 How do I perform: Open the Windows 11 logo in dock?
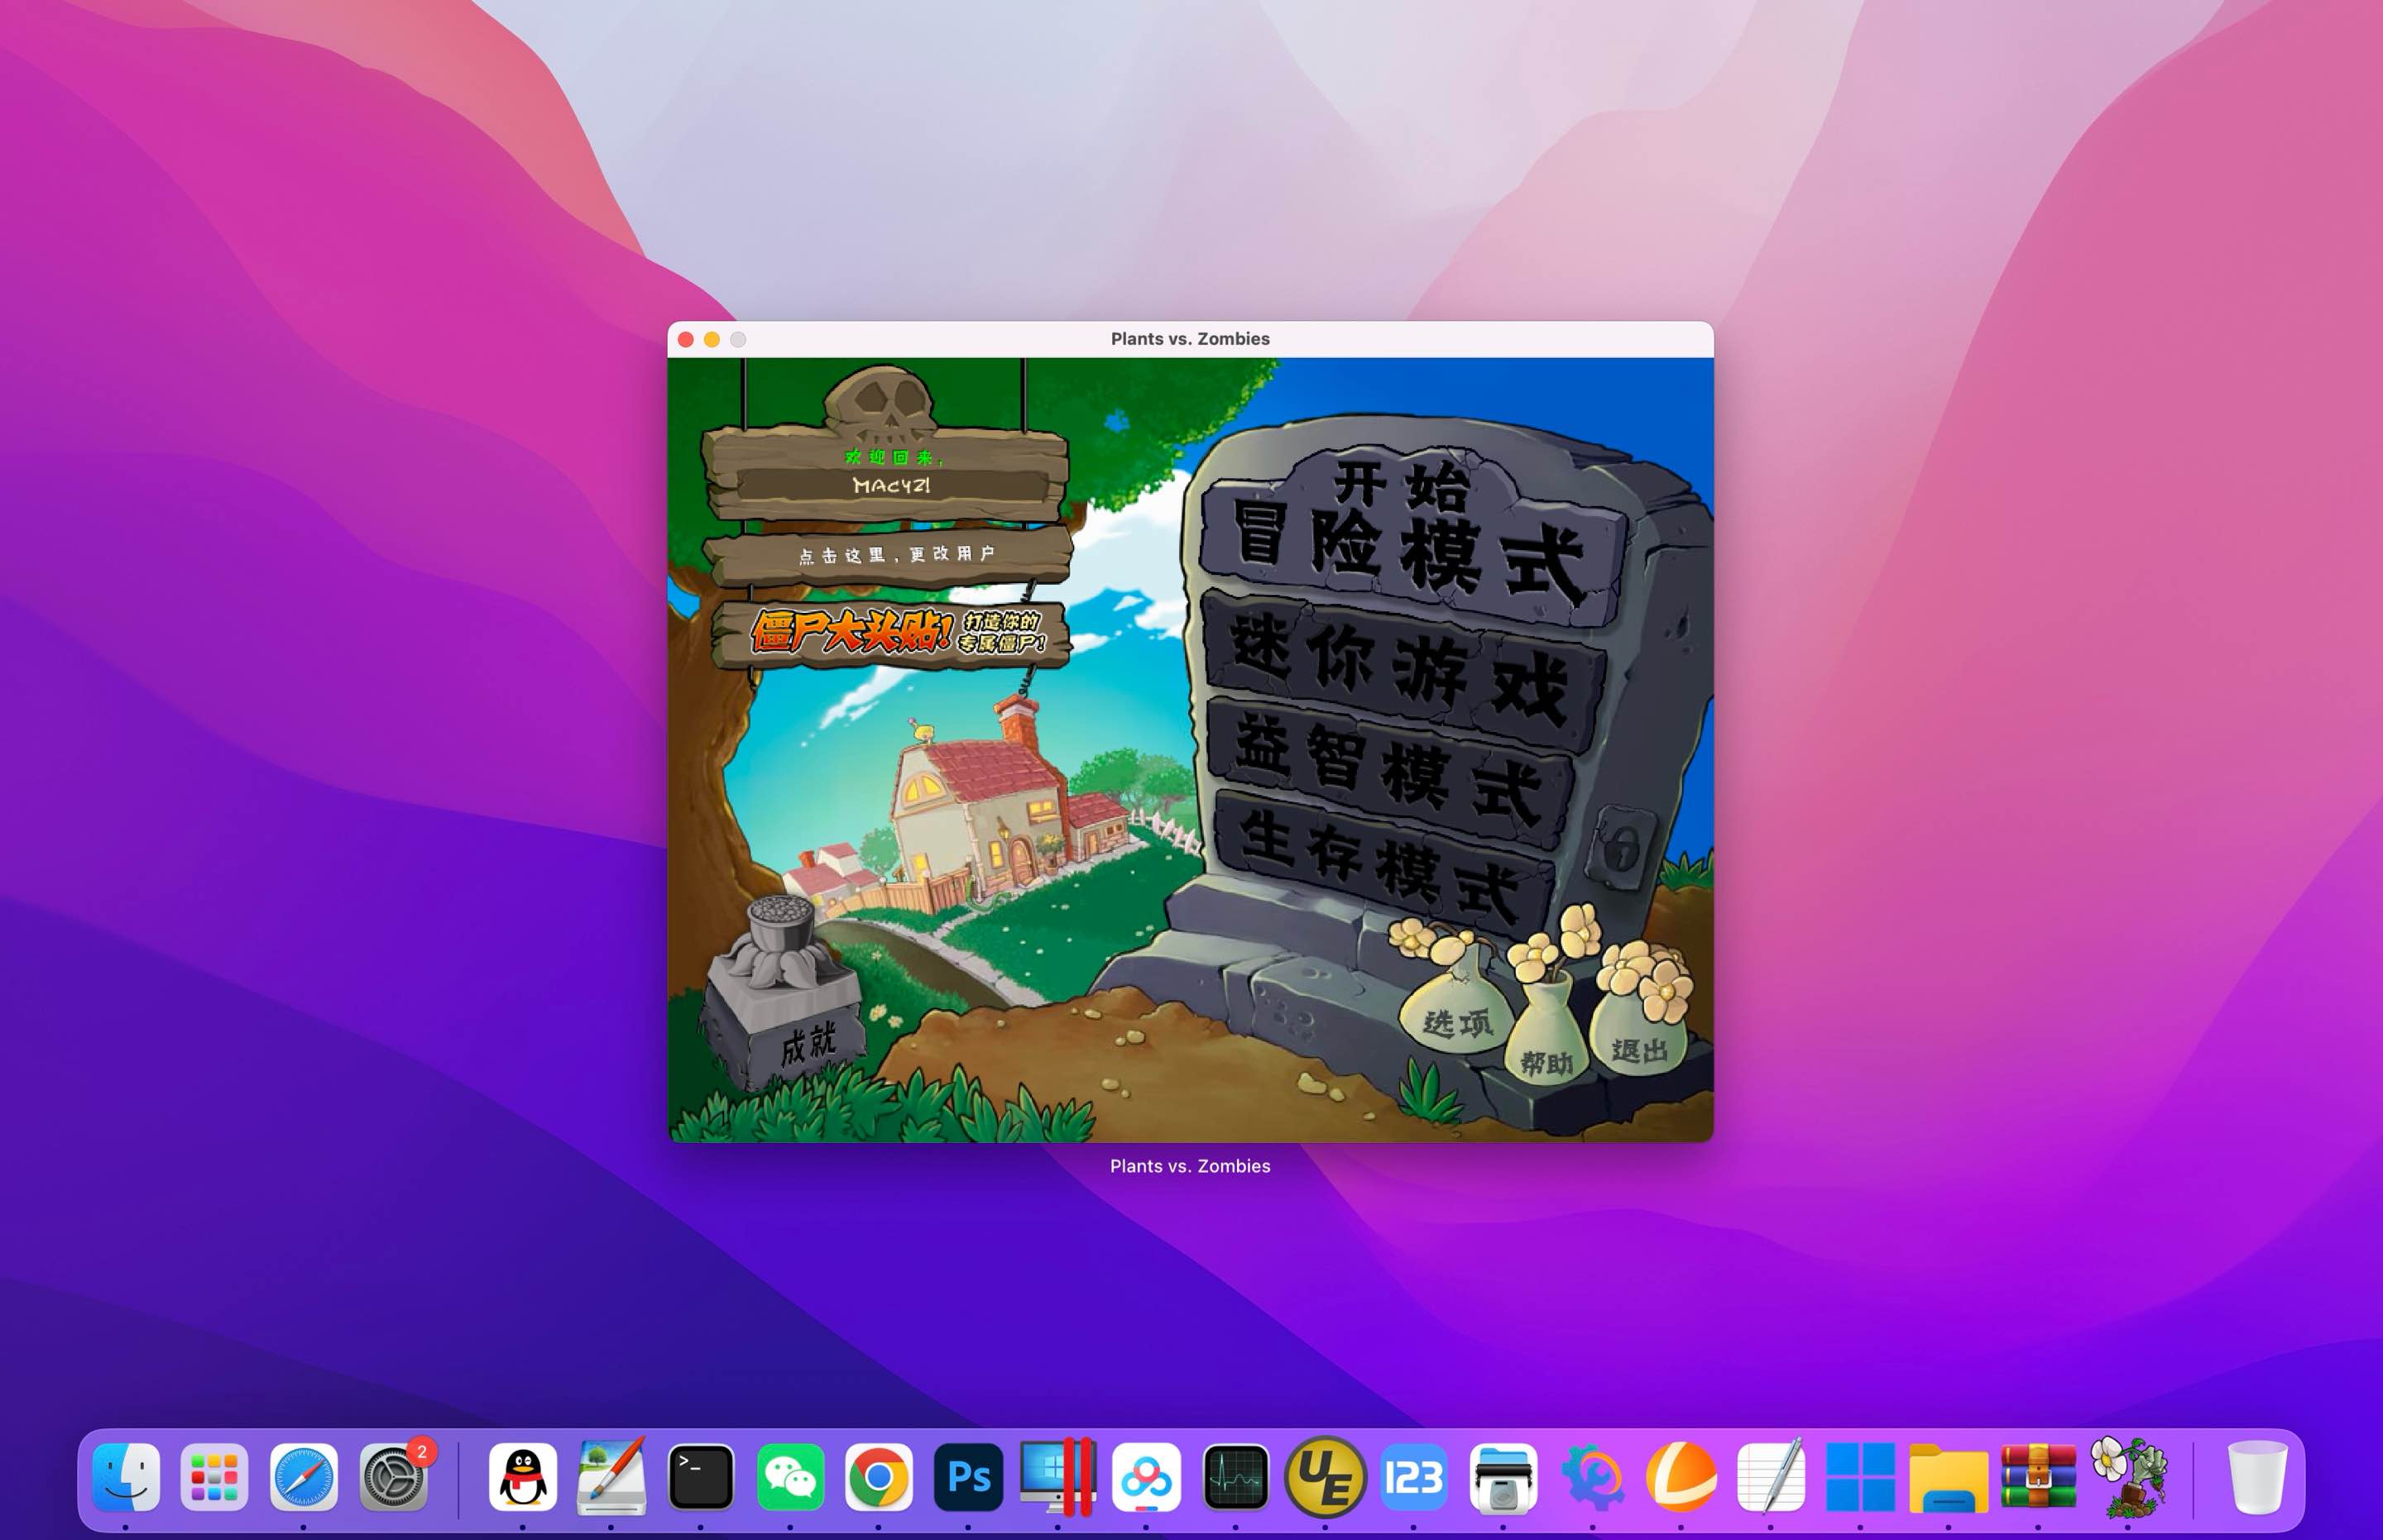(x=1860, y=1477)
